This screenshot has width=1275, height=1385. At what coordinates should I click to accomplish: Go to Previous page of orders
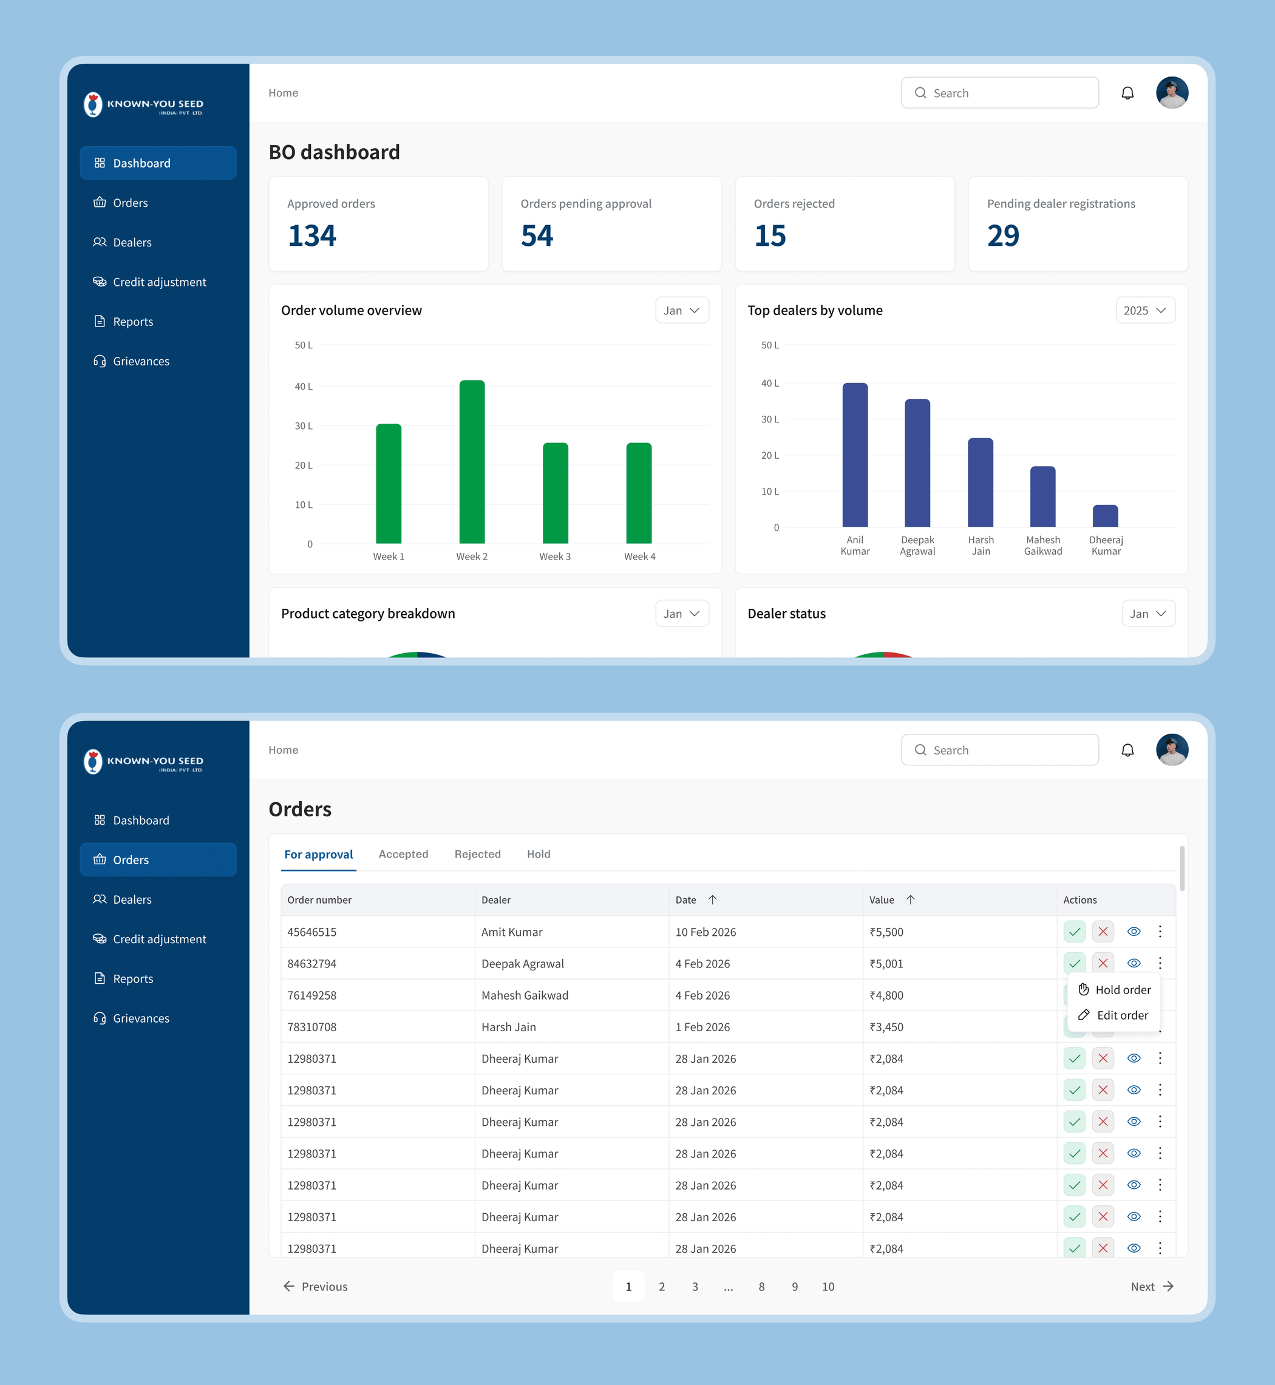click(315, 1286)
